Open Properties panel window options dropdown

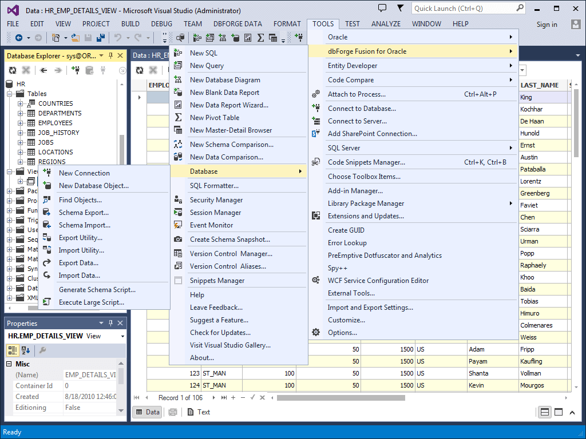click(101, 324)
